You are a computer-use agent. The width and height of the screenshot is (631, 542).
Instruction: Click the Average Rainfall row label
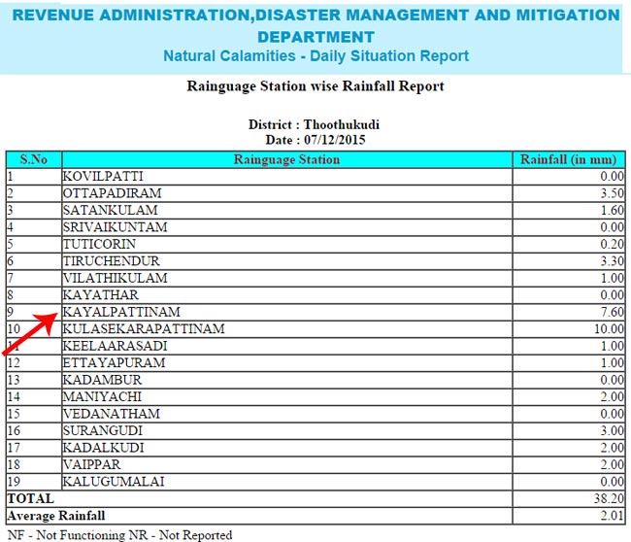tap(56, 516)
